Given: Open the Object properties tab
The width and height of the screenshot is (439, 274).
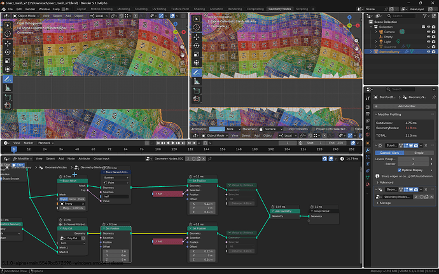Looking at the screenshot, I should click(x=368, y=143).
